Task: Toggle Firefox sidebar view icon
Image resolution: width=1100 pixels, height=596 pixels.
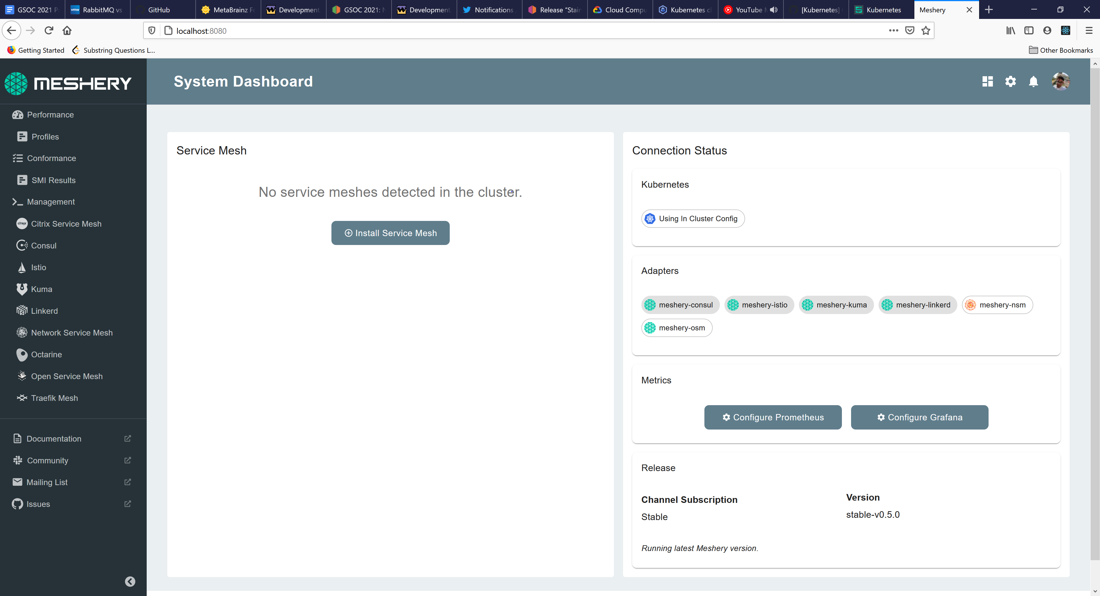Action: pos(1029,30)
